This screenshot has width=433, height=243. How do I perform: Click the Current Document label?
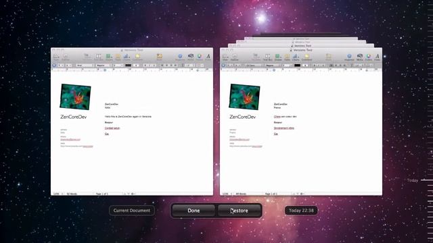[x=132, y=211]
